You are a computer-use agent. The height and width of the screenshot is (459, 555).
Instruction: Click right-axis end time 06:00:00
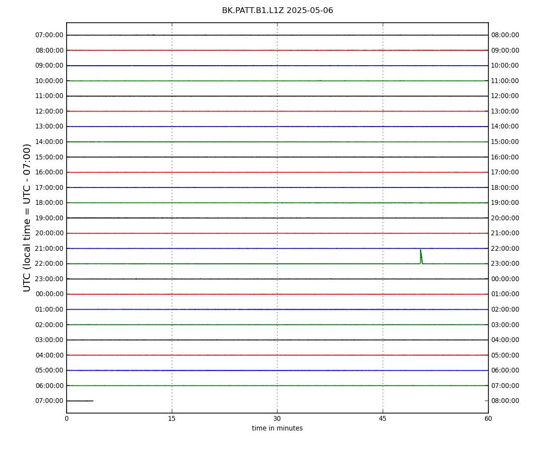point(505,371)
